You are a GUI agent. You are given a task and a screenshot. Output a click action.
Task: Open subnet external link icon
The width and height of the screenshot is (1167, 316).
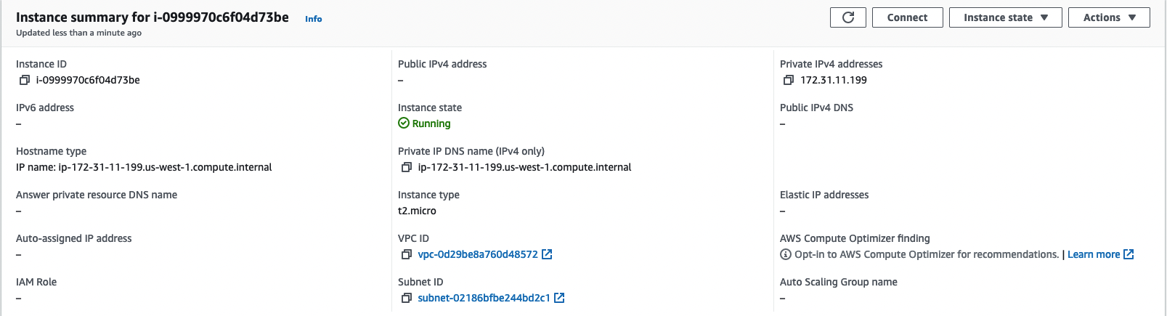560,298
